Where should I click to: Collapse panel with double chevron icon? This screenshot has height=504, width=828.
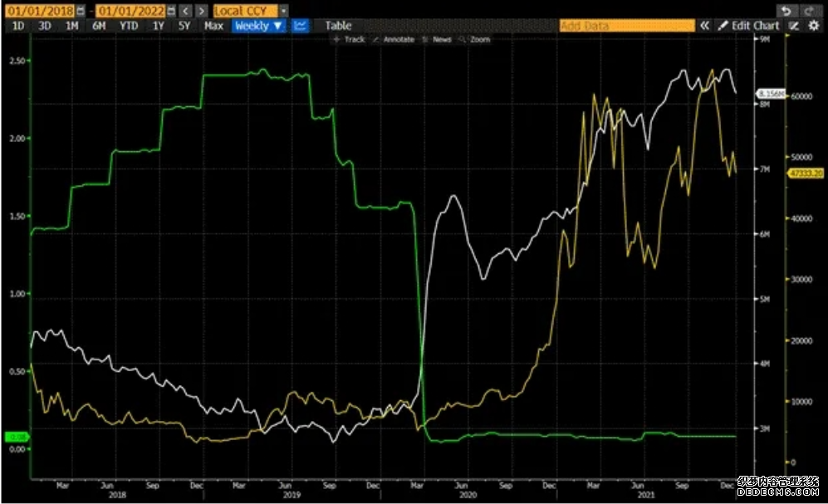[704, 26]
